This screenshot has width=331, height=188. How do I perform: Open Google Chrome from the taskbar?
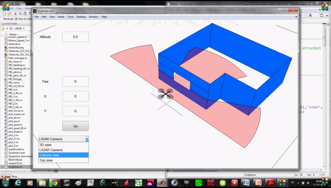[x=54, y=183]
